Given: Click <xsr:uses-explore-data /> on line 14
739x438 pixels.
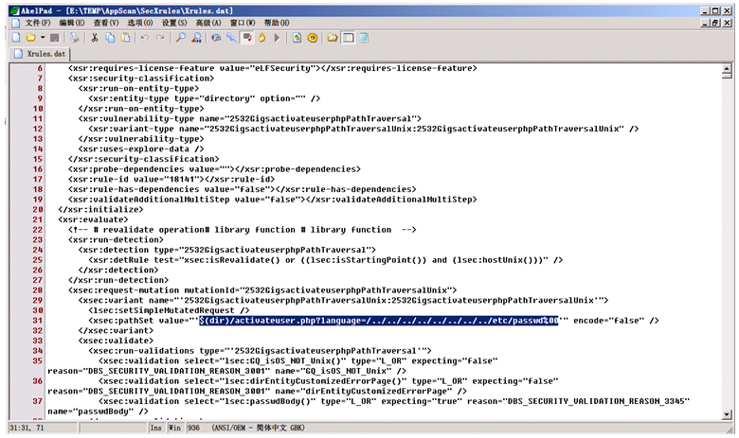Looking at the screenshot, I should (x=141, y=149).
